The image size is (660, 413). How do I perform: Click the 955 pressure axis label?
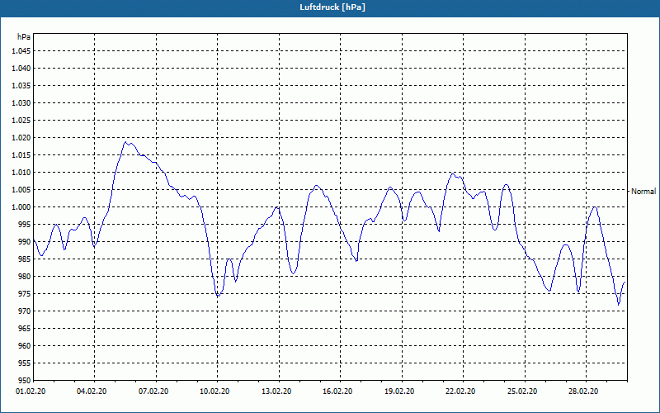pos(25,363)
